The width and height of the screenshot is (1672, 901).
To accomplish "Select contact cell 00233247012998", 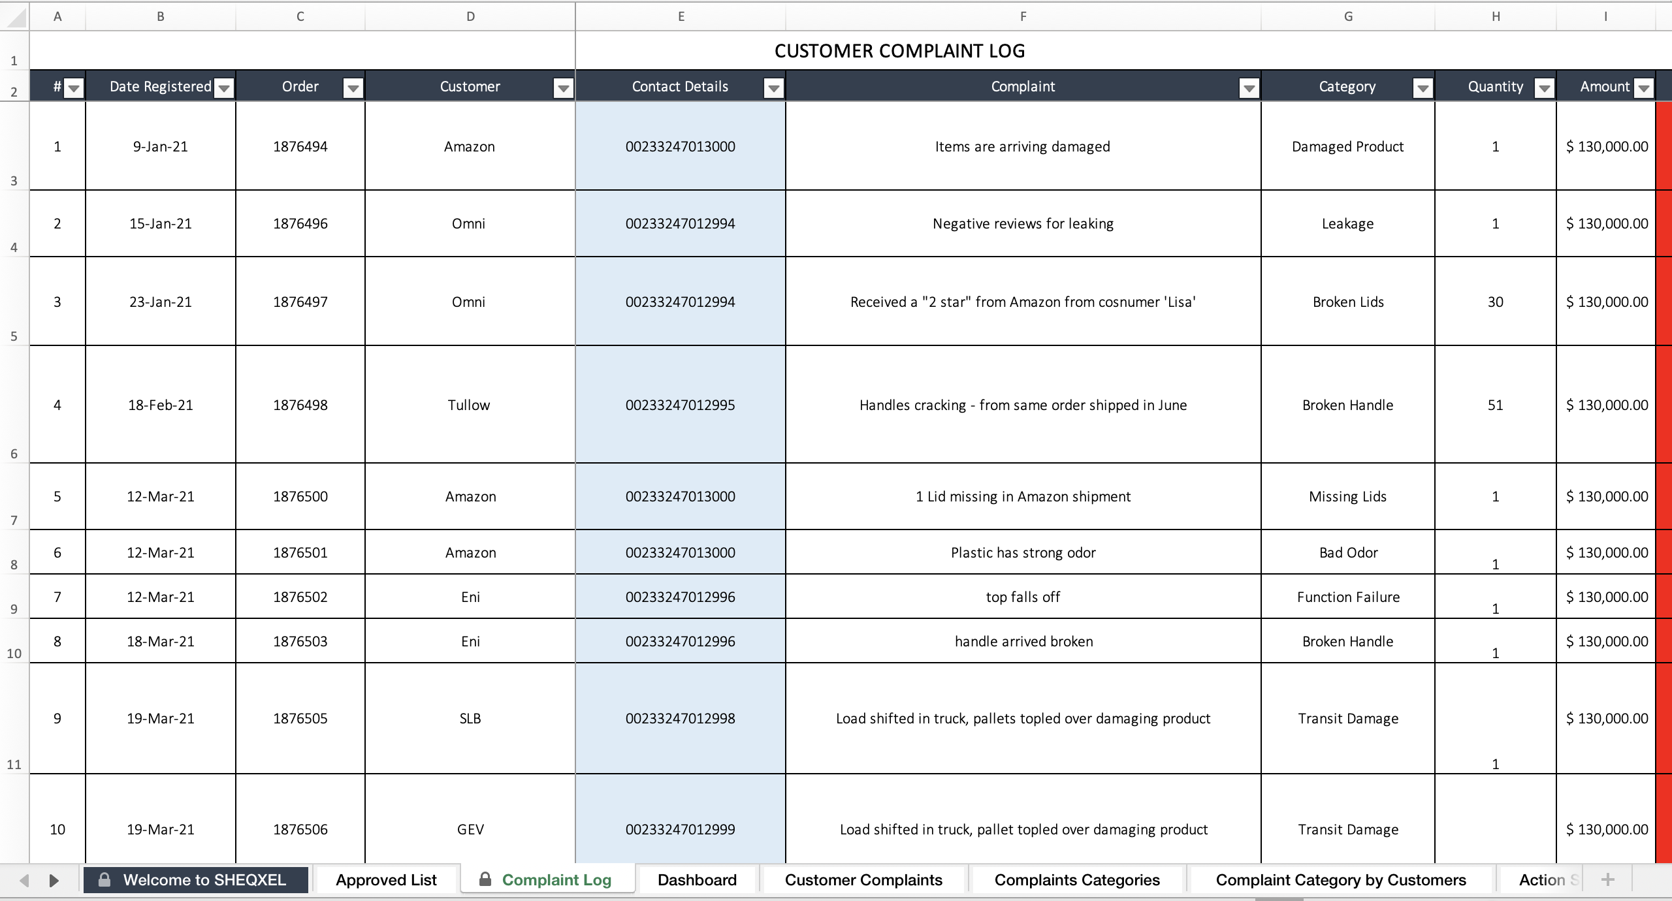I will pos(681,718).
